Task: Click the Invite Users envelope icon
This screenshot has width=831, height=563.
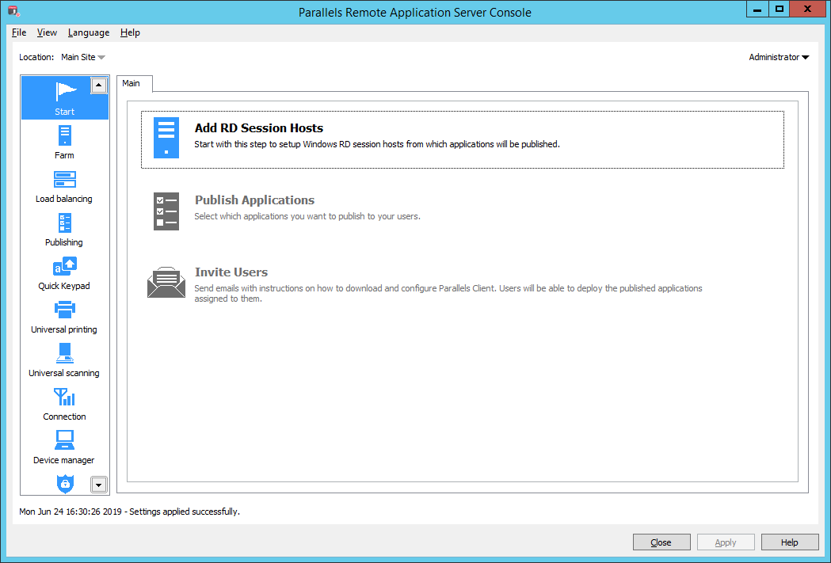Action: (166, 283)
